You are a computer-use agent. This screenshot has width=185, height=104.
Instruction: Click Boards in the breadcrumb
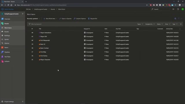click(x=53, y=9)
